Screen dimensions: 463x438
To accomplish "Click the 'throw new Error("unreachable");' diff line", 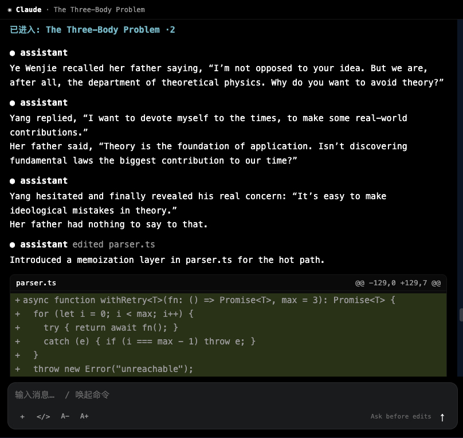I will (228, 369).
